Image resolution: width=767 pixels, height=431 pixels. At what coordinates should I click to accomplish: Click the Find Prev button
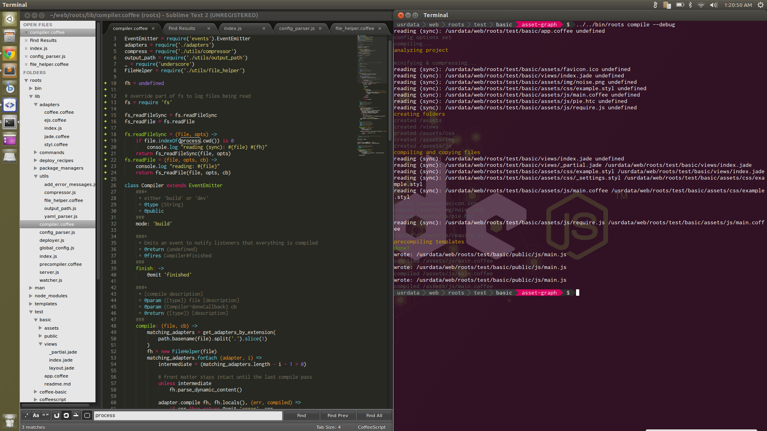[338, 415]
